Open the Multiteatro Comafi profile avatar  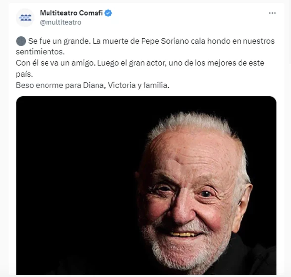pos(25,18)
